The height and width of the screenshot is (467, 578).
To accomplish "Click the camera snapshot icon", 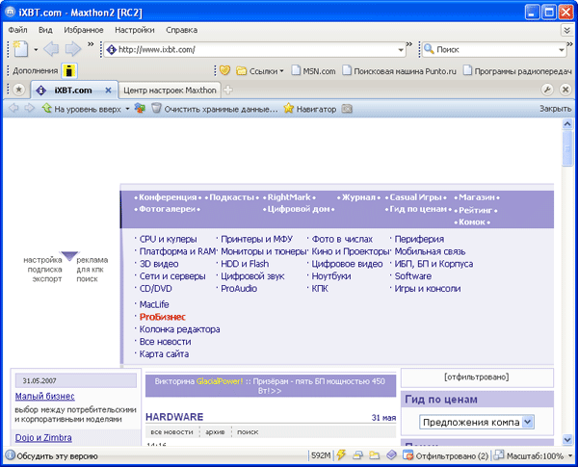I will pos(347,109).
